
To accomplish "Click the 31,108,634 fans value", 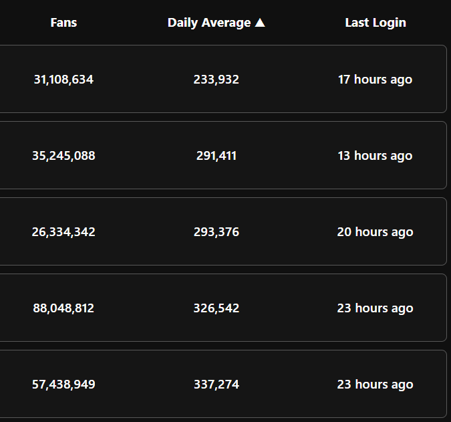I will [63, 80].
